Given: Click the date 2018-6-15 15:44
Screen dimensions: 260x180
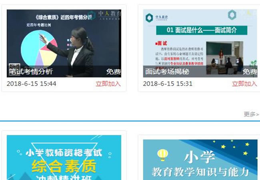Looking at the screenshot, I should tap(32, 84).
